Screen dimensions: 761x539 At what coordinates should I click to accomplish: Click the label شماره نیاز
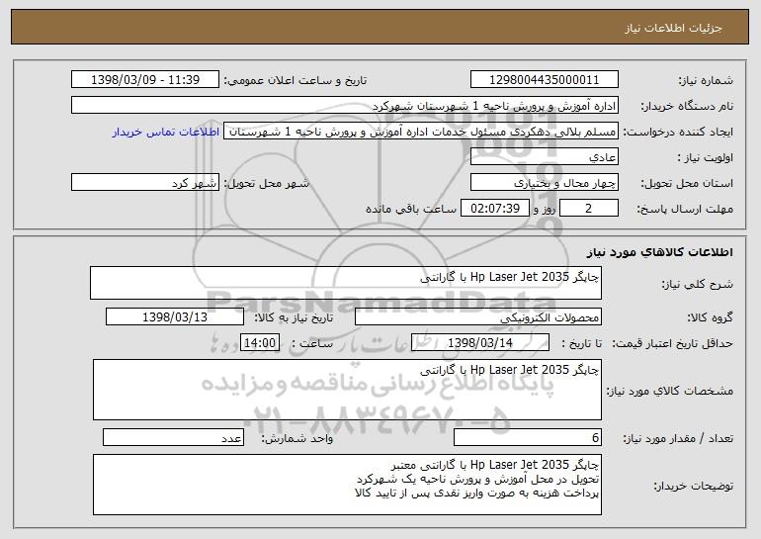click(706, 80)
